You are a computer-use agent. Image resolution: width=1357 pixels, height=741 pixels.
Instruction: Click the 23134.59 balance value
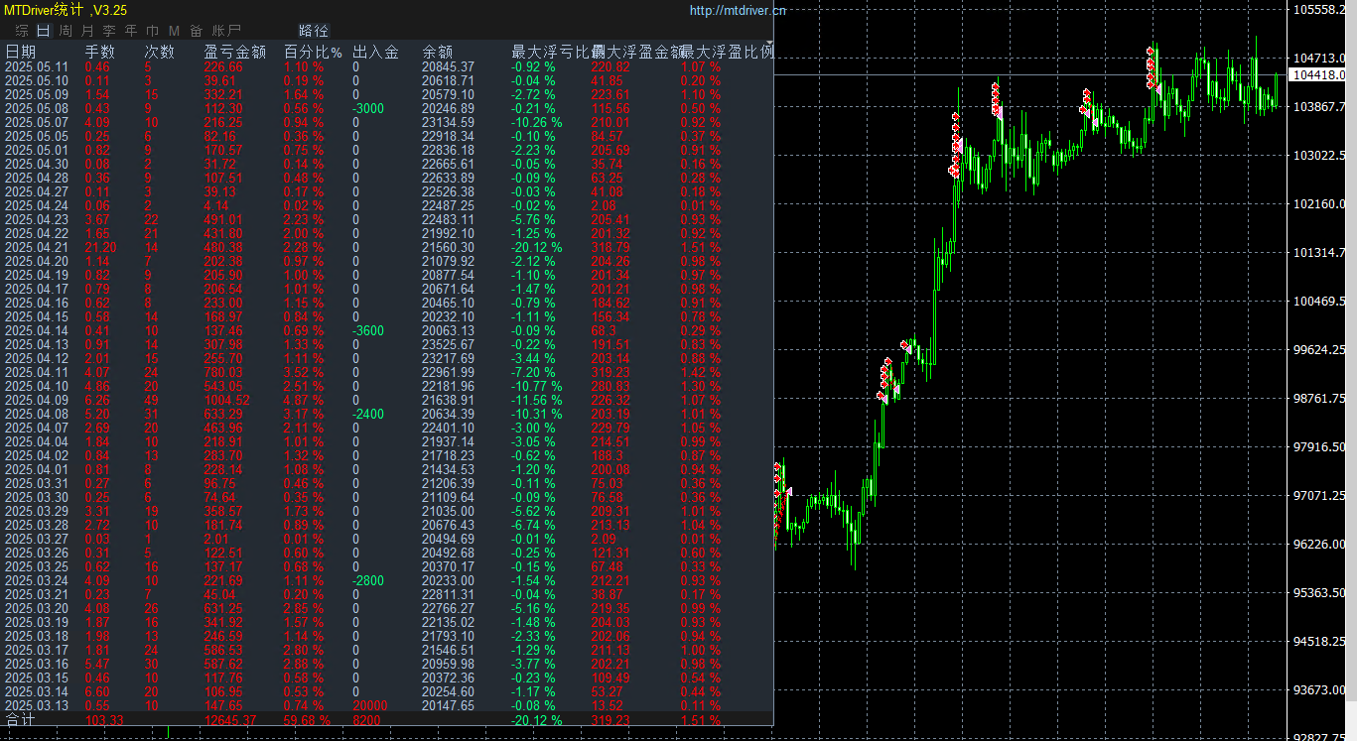point(448,122)
